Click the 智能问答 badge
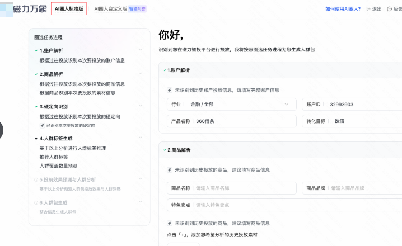The height and width of the screenshot is (246, 402). 137,9
